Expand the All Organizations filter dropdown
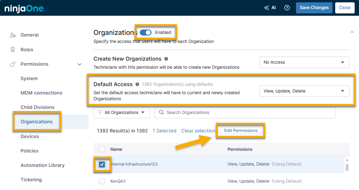This screenshot has width=359, height=190. (122, 113)
